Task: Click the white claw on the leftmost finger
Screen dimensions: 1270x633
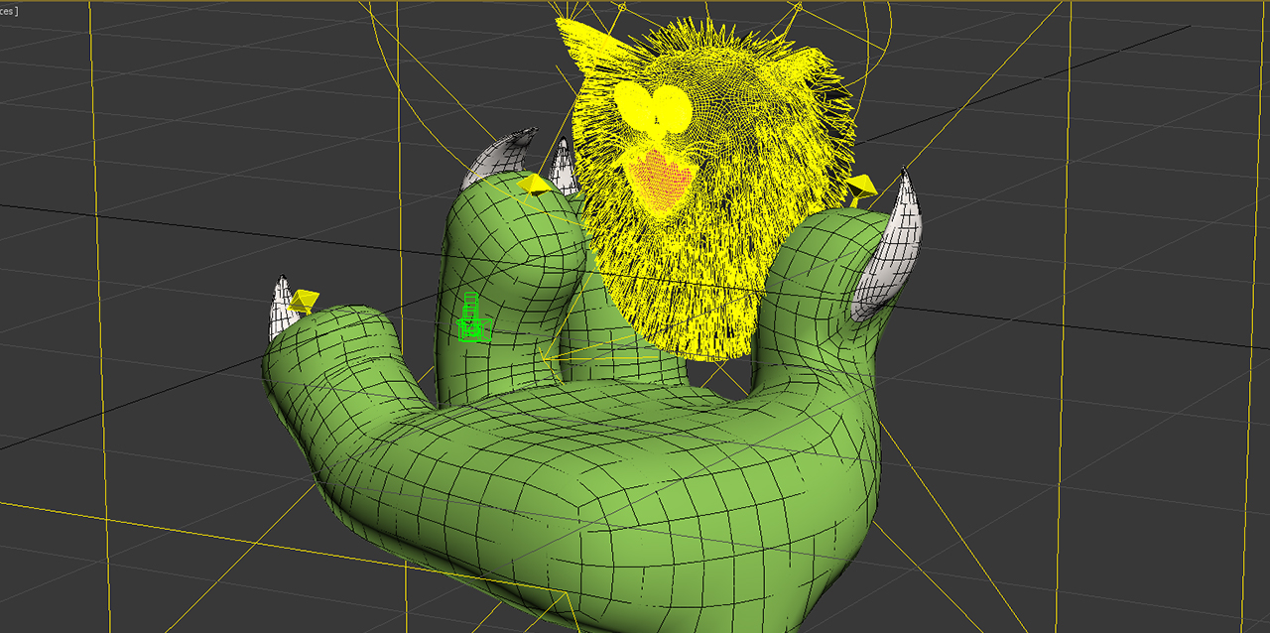Action: [x=283, y=308]
